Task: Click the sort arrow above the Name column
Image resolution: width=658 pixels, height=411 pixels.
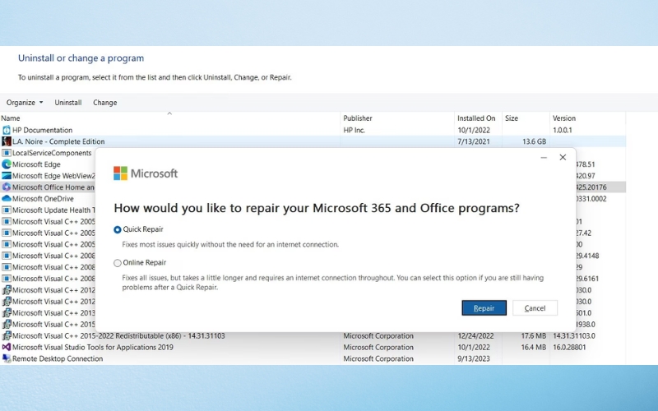Action: (x=169, y=113)
